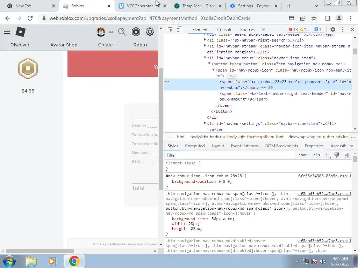Add a new style rule with plus icon
Viewport: 358px width, 268px height.
click(x=327, y=155)
